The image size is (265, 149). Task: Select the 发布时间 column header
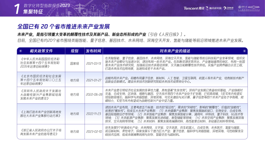tap(93, 51)
